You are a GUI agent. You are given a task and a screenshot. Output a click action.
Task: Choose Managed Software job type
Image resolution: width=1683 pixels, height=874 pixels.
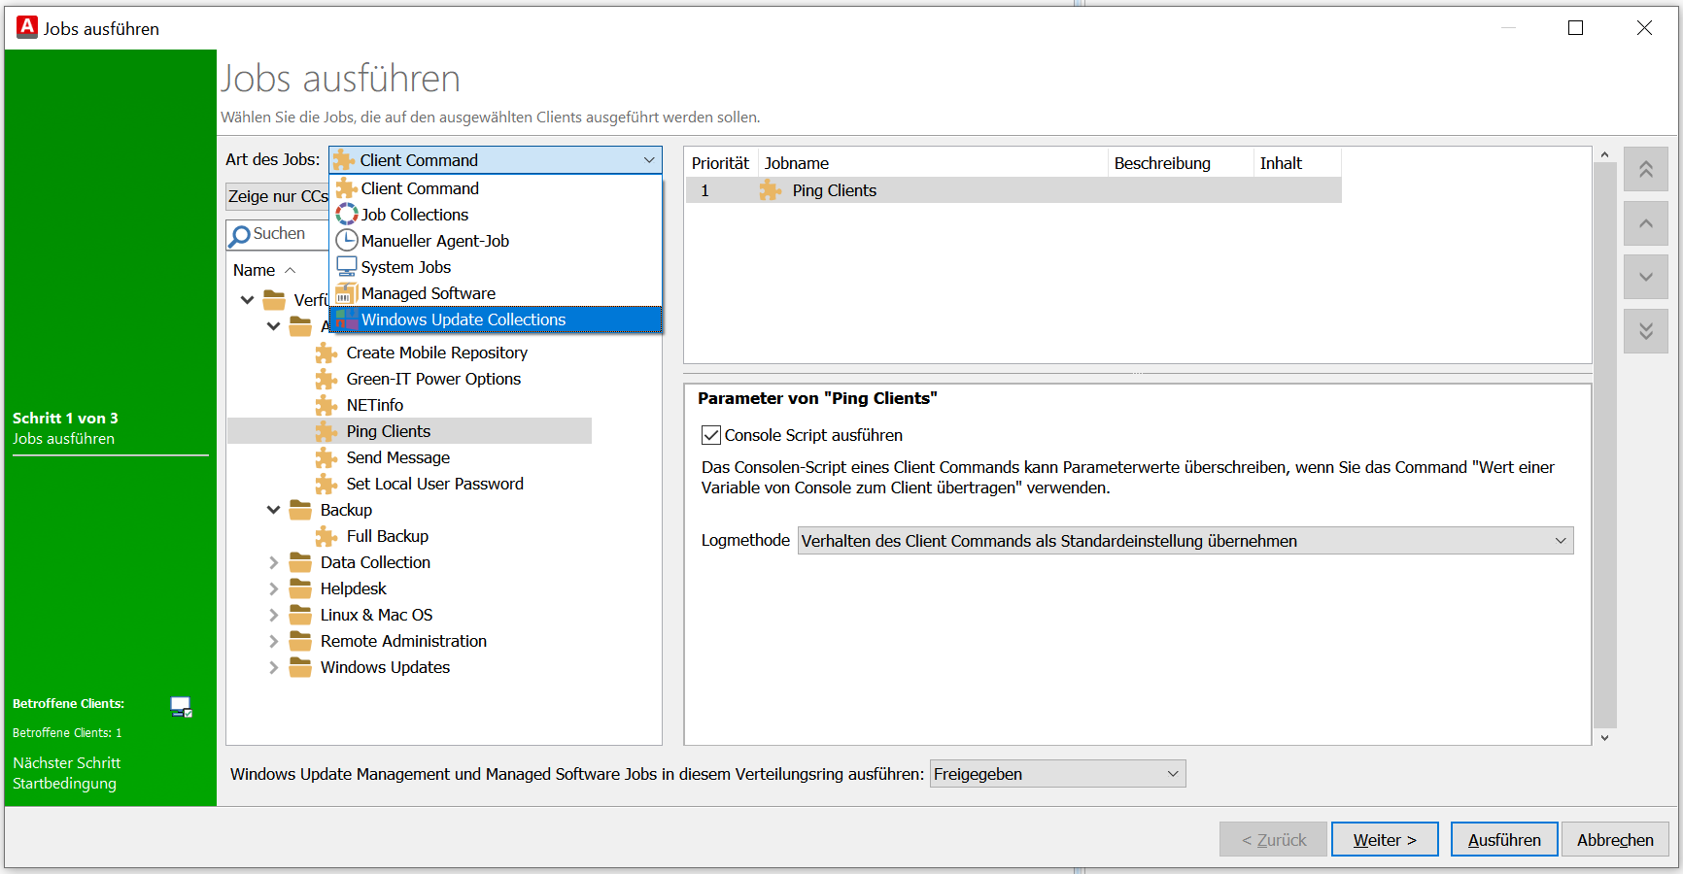[428, 293]
